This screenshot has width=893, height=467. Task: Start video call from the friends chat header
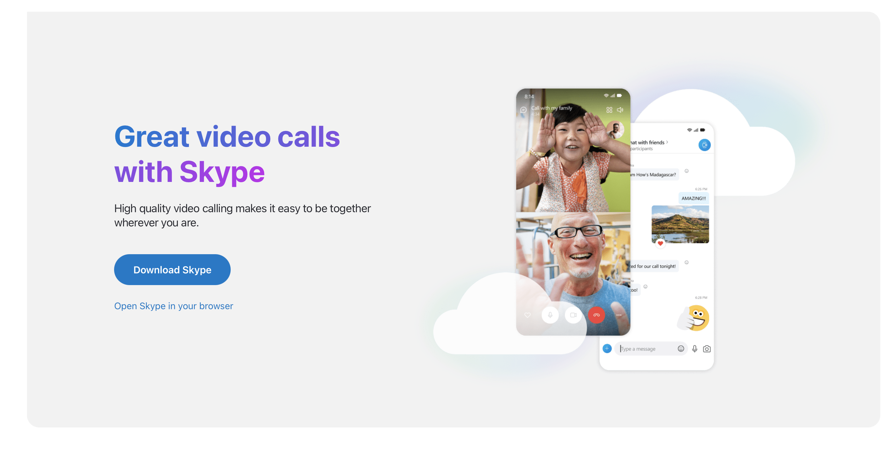(704, 145)
